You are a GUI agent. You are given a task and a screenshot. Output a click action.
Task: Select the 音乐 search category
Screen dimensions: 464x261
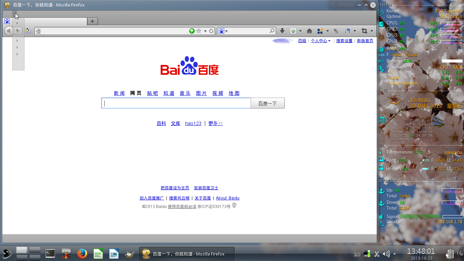pyautogui.click(x=185, y=93)
